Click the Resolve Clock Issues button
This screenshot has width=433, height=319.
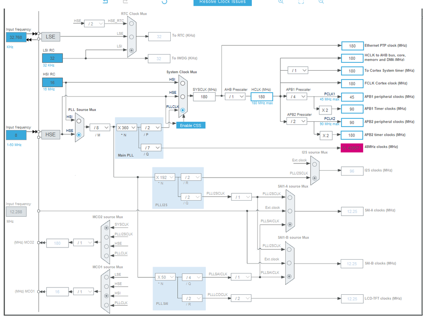click(223, 2)
